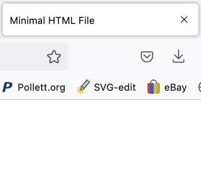Click the blue P favicon beside Pollett.org
This screenshot has width=201, height=177.
(8, 88)
